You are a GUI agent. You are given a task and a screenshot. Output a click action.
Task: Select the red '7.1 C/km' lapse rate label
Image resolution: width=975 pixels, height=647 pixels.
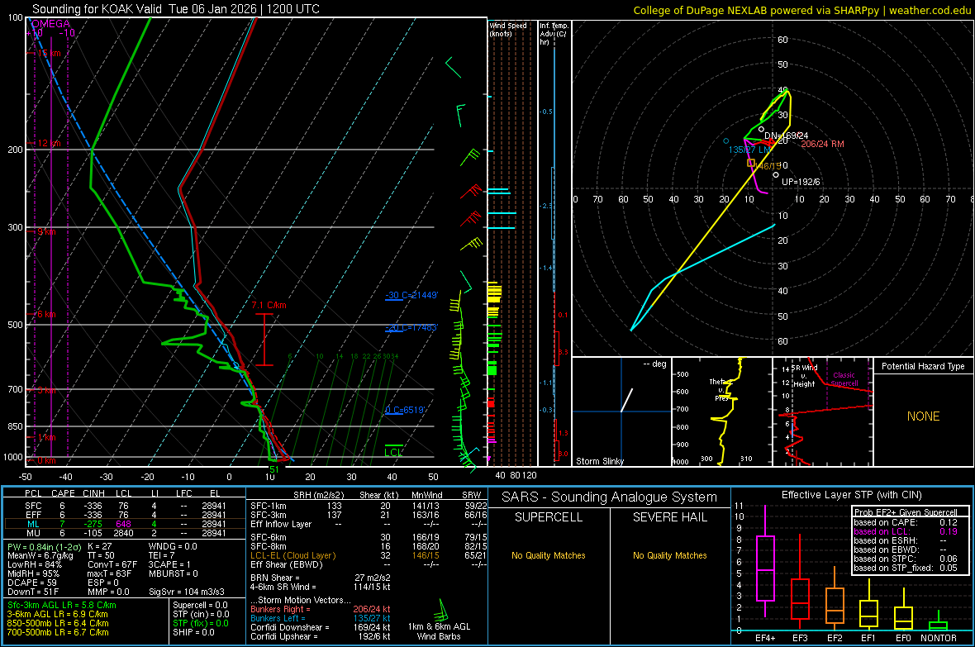point(269,306)
